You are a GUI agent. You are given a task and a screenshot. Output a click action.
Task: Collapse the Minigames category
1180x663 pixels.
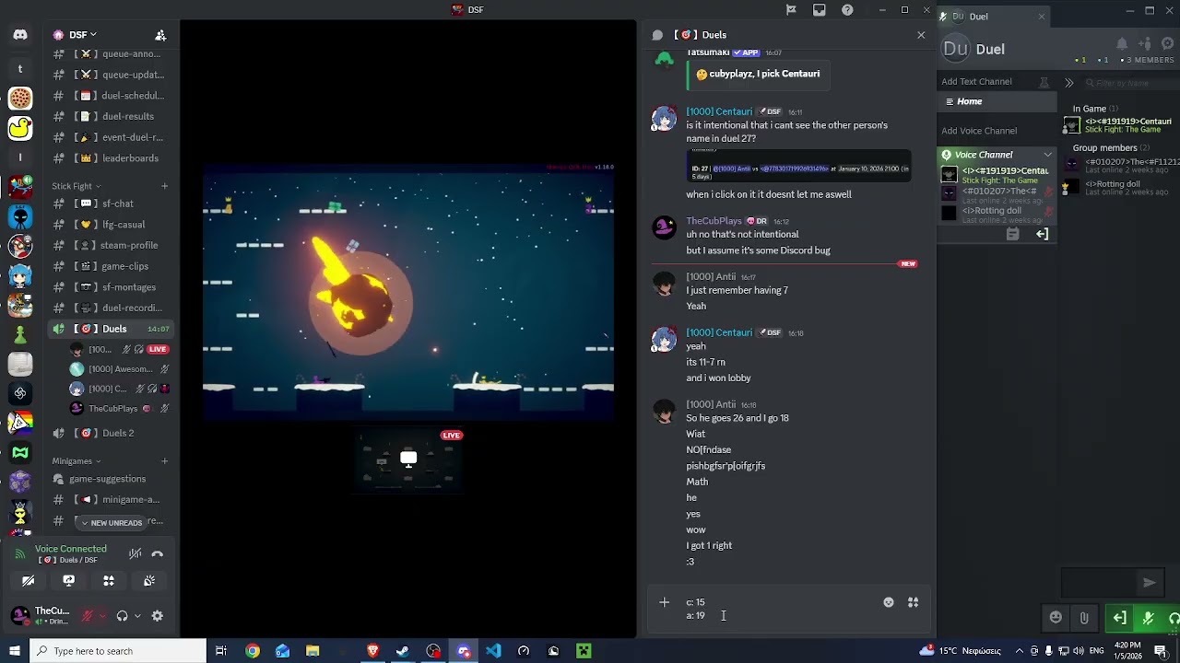coord(76,461)
